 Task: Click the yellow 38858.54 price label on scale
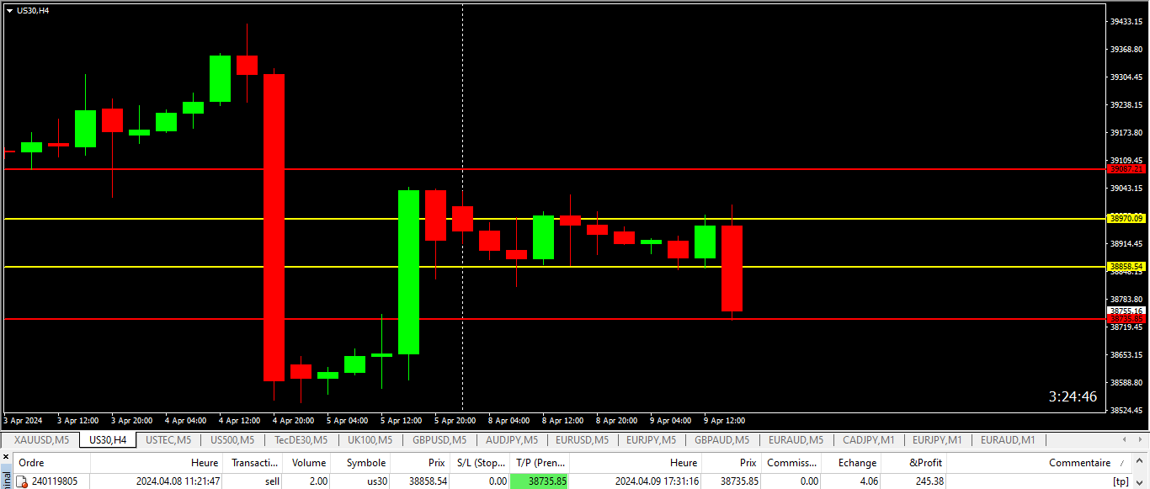1126,267
